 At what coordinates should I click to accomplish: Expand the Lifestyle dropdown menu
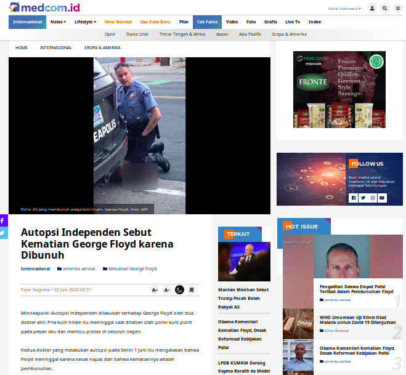(85, 22)
